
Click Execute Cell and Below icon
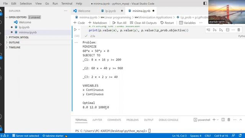click(221, 30)
